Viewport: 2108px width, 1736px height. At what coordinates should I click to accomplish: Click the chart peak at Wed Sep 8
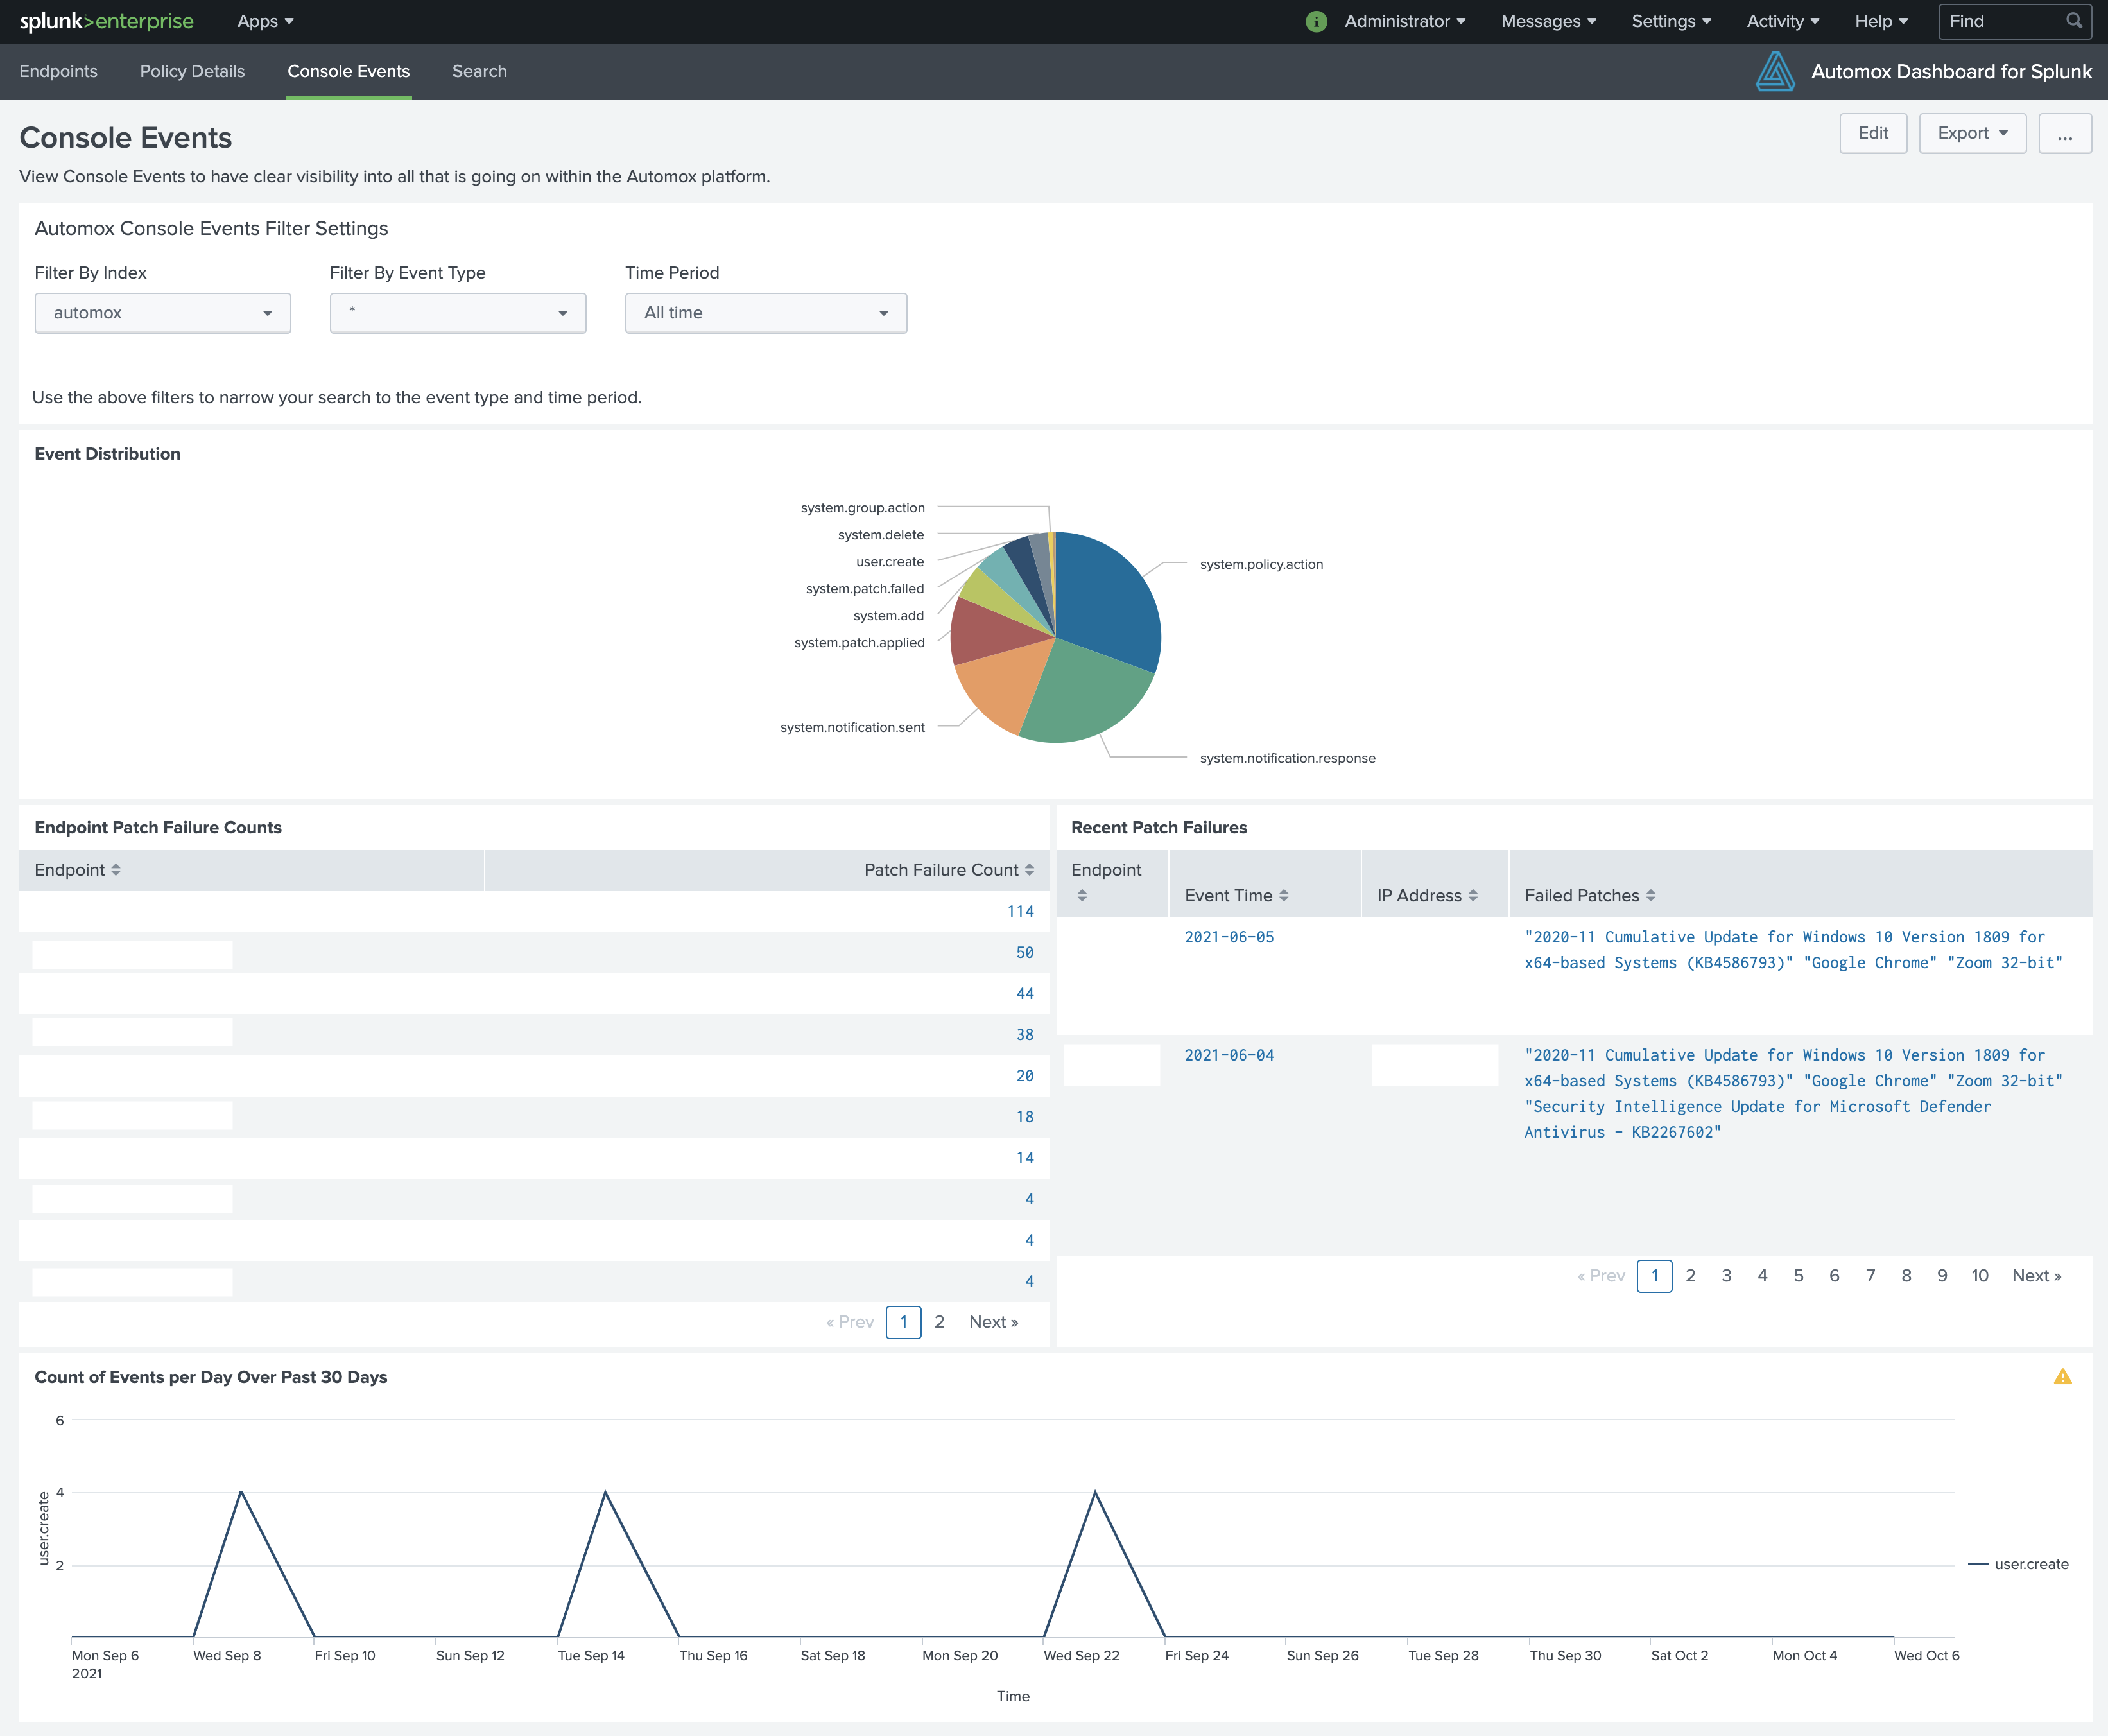pyautogui.click(x=241, y=1492)
